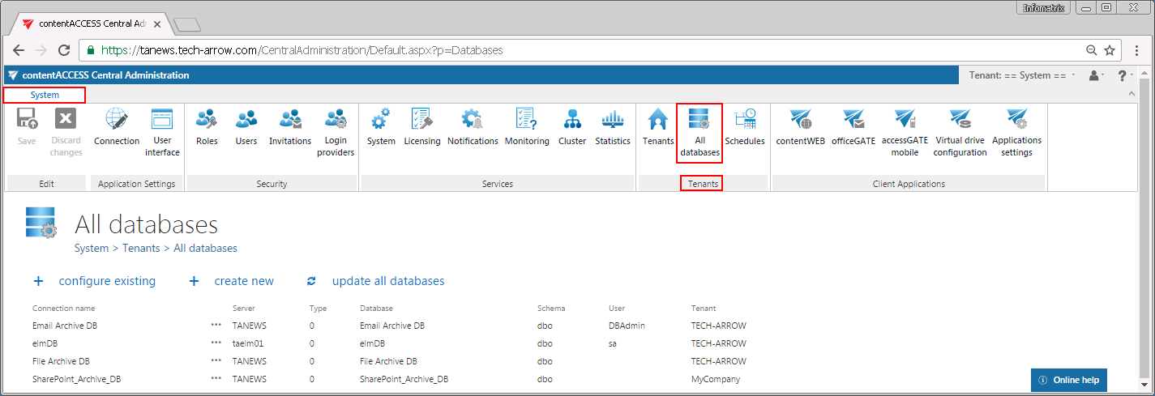
Task: Click the Schedules icon
Action: point(744,128)
